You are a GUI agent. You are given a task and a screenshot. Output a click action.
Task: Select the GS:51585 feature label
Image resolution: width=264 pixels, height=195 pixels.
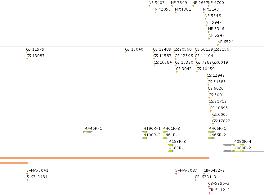[217, 82]
